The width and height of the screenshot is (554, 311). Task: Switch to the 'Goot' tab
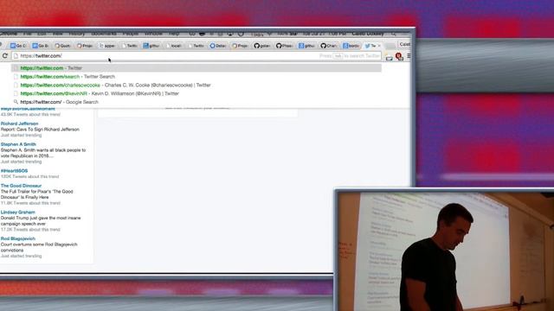[x=62, y=46]
